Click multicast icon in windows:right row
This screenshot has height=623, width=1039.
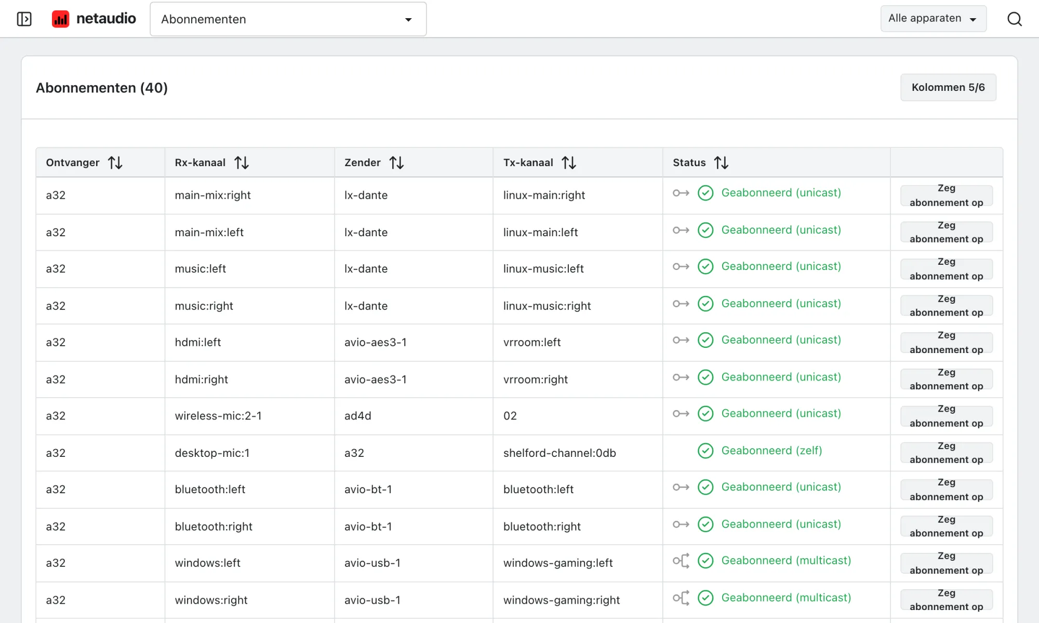coord(681,598)
